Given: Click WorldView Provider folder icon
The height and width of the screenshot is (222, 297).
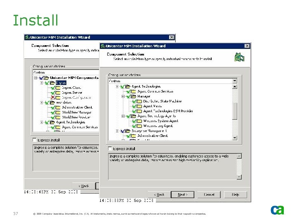Looking at the screenshot, I should (58, 117).
